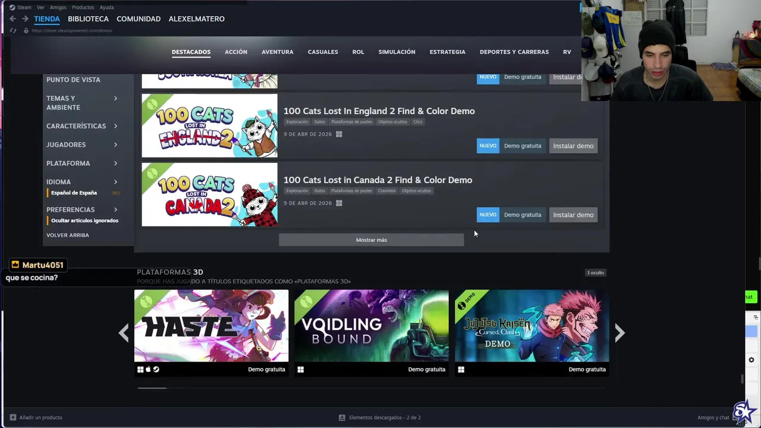Show the next carousel items with the right arrow
Screen dimensions: 761x428
pyautogui.click(x=620, y=333)
